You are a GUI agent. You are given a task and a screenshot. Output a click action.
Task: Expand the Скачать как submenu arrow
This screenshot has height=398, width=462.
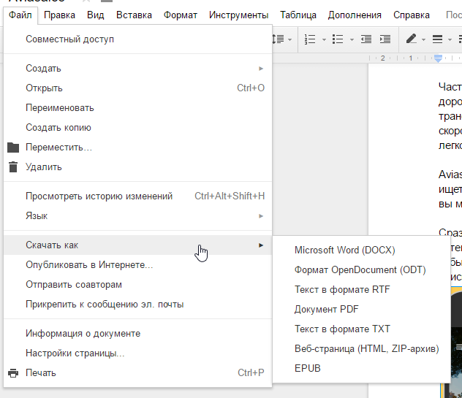pyautogui.click(x=261, y=245)
